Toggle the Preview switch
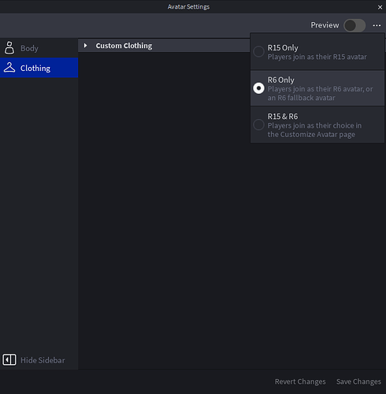This screenshot has height=394, width=386. point(354,25)
